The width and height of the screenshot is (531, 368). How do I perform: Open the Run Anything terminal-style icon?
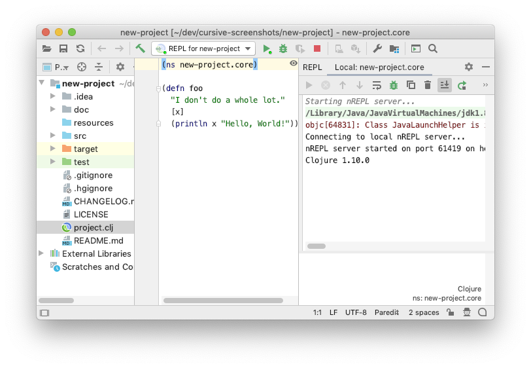tap(416, 49)
